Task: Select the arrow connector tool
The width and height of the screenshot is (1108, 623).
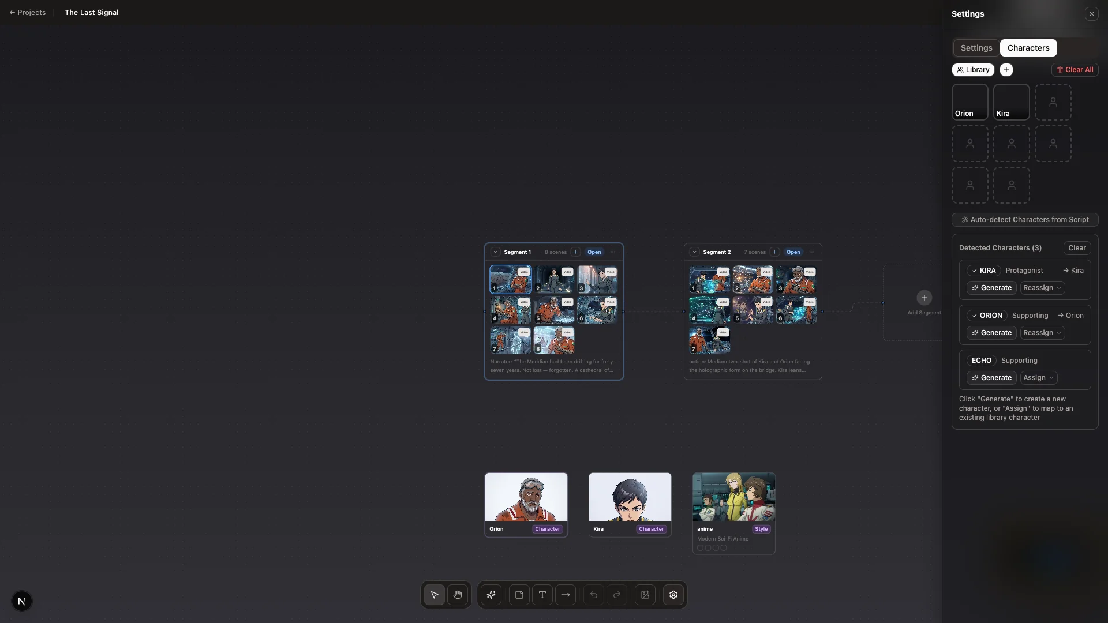Action: (x=566, y=595)
